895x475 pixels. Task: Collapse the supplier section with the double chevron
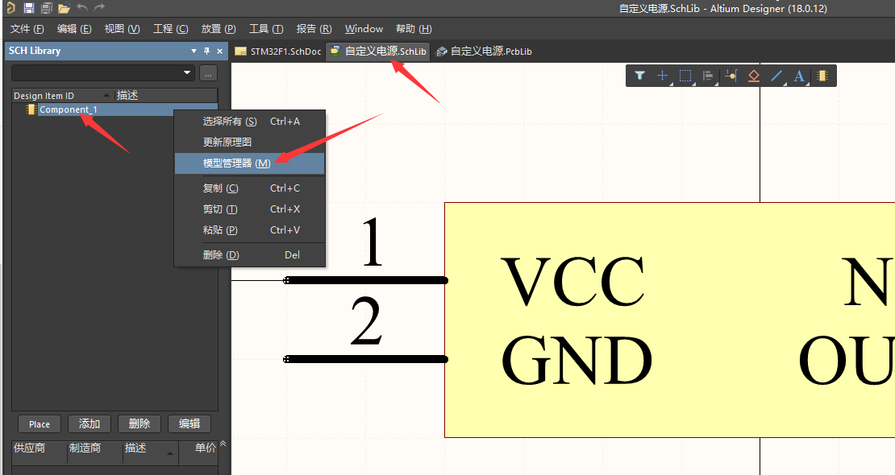[x=223, y=443]
